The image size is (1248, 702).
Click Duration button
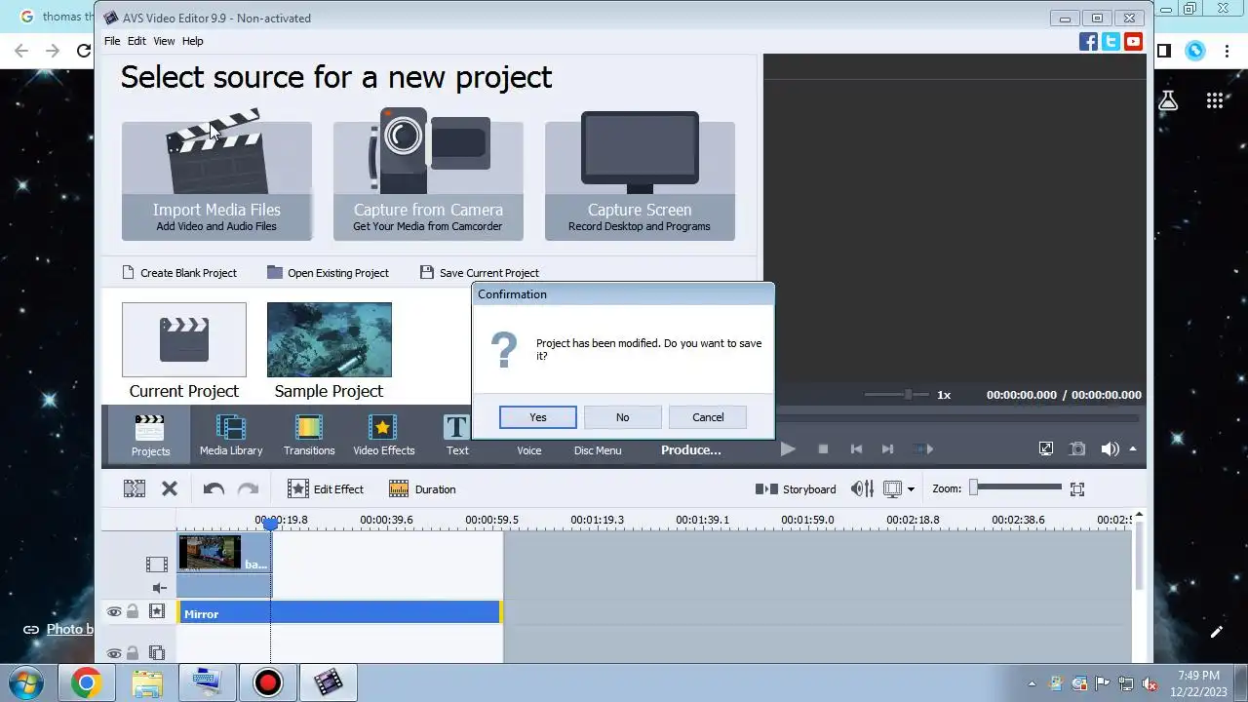pos(422,488)
